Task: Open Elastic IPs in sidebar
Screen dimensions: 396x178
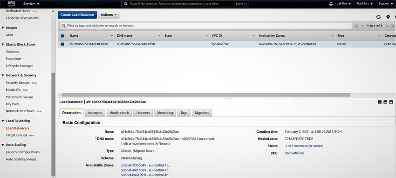Action: tap(13, 90)
